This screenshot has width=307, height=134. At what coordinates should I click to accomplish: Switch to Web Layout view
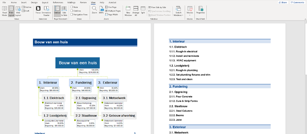18,11
